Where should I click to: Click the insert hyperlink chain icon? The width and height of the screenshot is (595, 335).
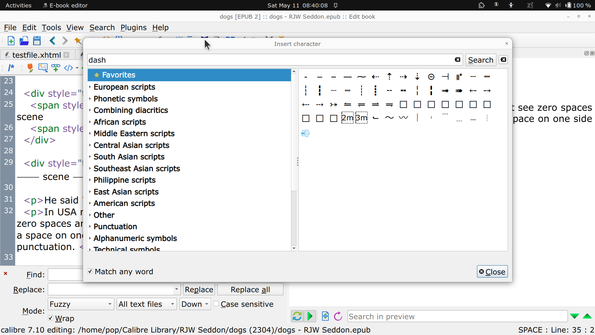pyautogui.click(x=56, y=68)
